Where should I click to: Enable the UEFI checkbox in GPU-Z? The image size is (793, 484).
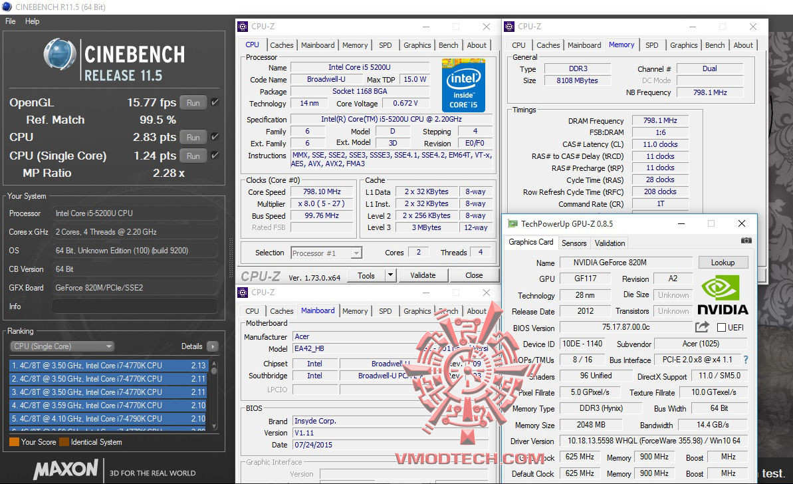[722, 327]
